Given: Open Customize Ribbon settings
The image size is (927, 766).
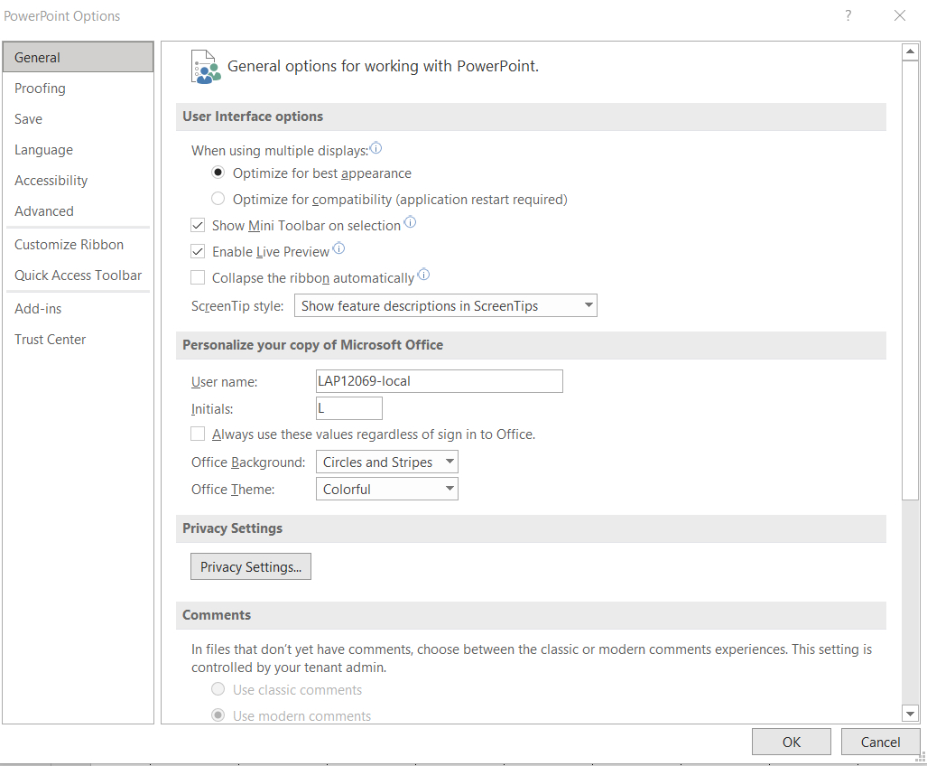Looking at the screenshot, I should 78,244.
